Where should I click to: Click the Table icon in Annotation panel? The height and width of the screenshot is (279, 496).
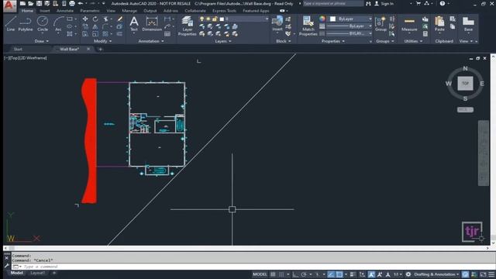[167, 33]
